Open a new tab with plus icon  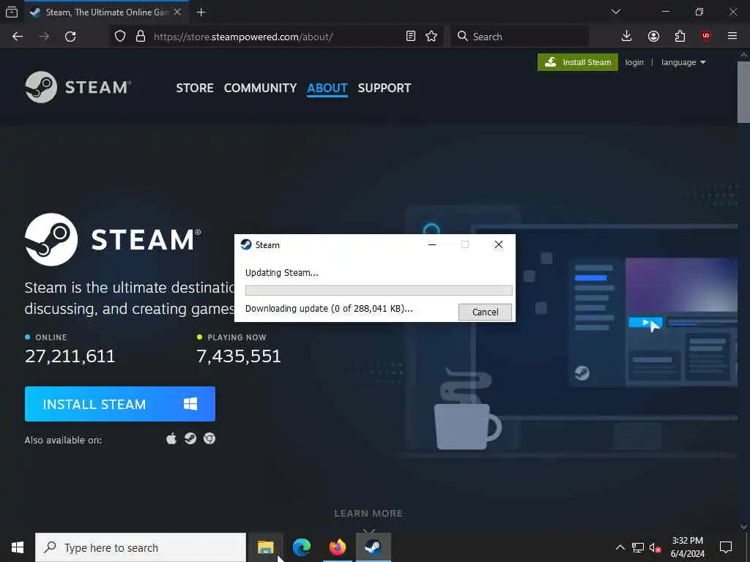201,12
